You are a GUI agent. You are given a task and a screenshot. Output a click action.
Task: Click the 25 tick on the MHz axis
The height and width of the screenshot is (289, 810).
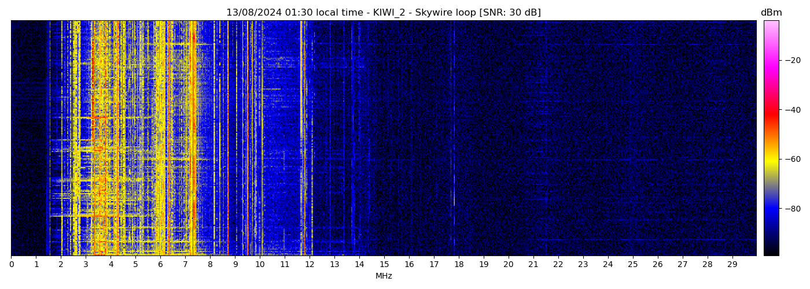pos(632,264)
